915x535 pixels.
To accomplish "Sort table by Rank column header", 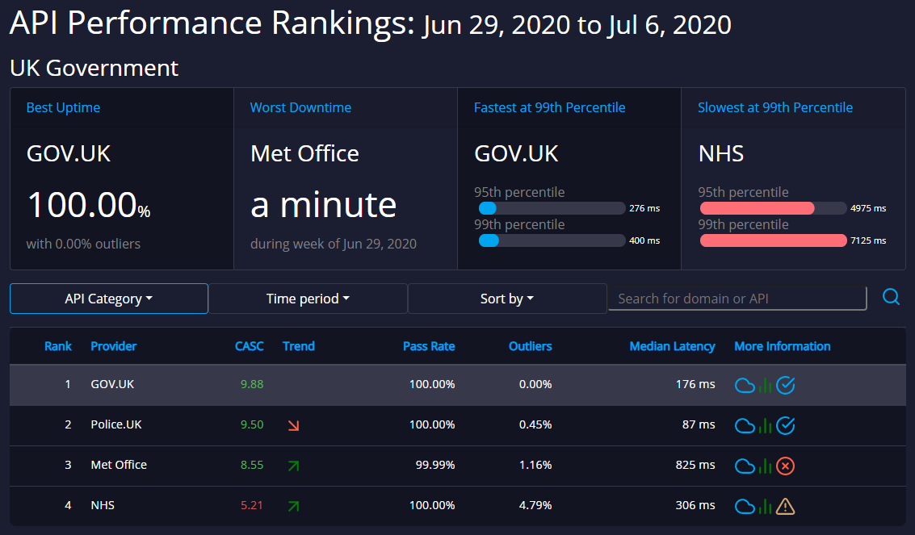I will coord(58,346).
